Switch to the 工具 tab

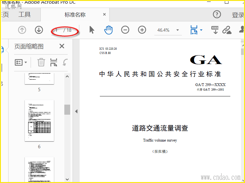point(24,15)
